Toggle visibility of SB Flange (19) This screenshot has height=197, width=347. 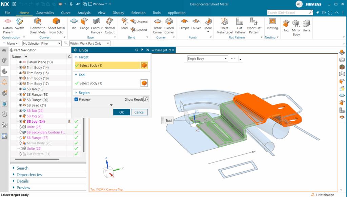coord(20,95)
